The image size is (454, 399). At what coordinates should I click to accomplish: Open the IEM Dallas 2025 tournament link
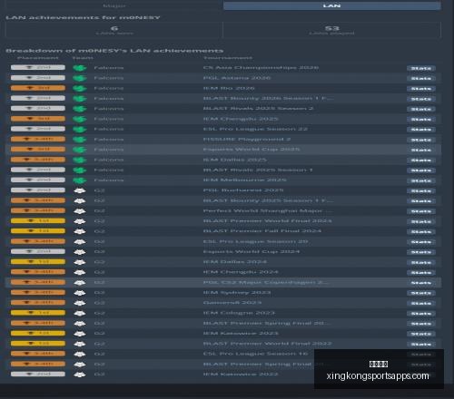pos(235,160)
